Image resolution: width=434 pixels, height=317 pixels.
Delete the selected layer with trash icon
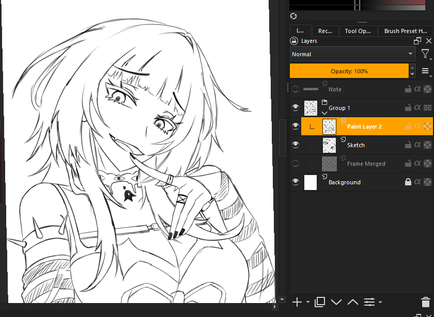pyautogui.click(x=426, y=302)
